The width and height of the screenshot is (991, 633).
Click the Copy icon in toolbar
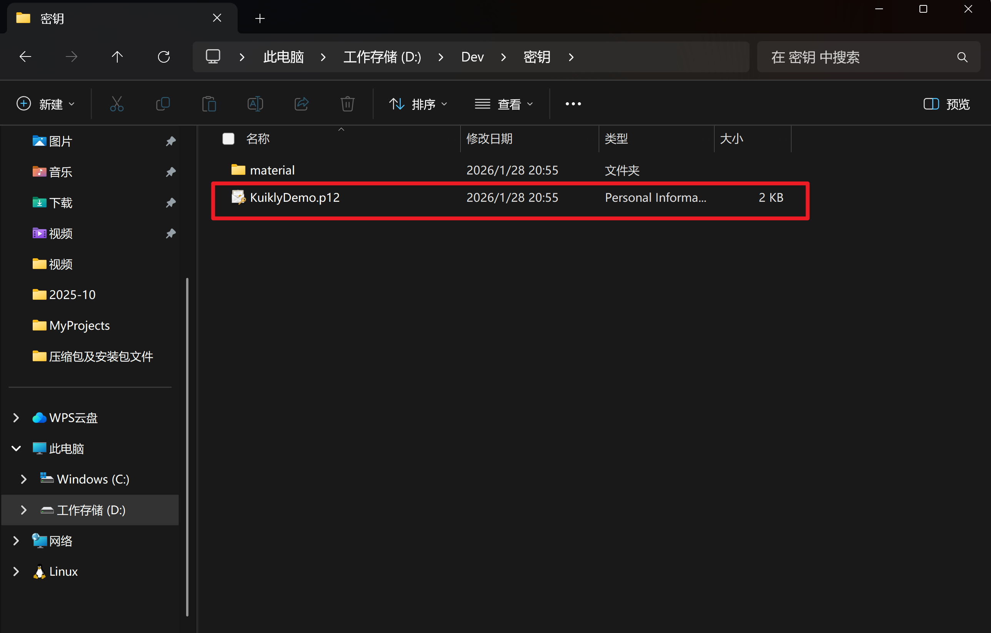click(163, 104)
